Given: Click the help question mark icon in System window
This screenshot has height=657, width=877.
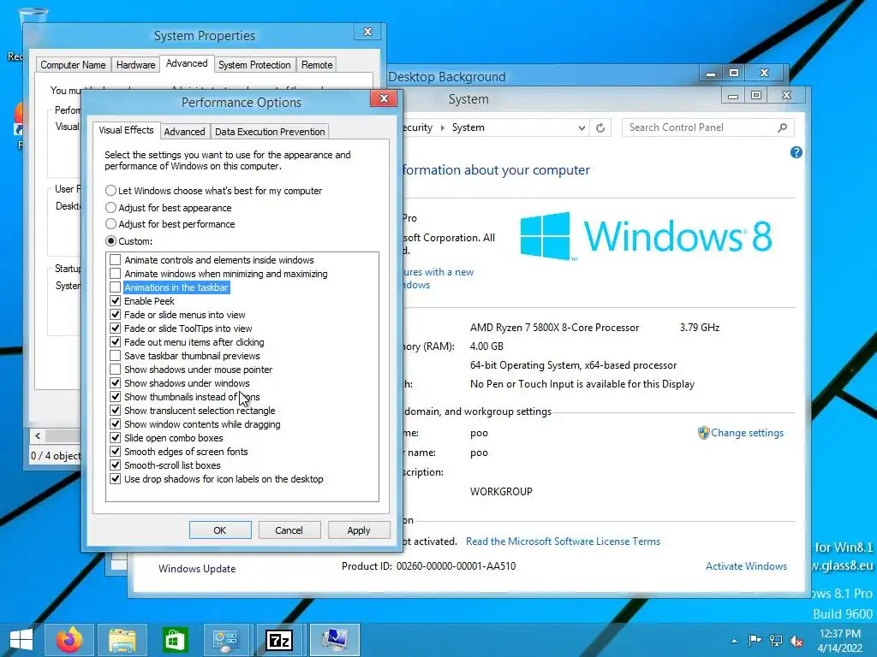Looking at the screenshot, I should click(x=796, y=152).
